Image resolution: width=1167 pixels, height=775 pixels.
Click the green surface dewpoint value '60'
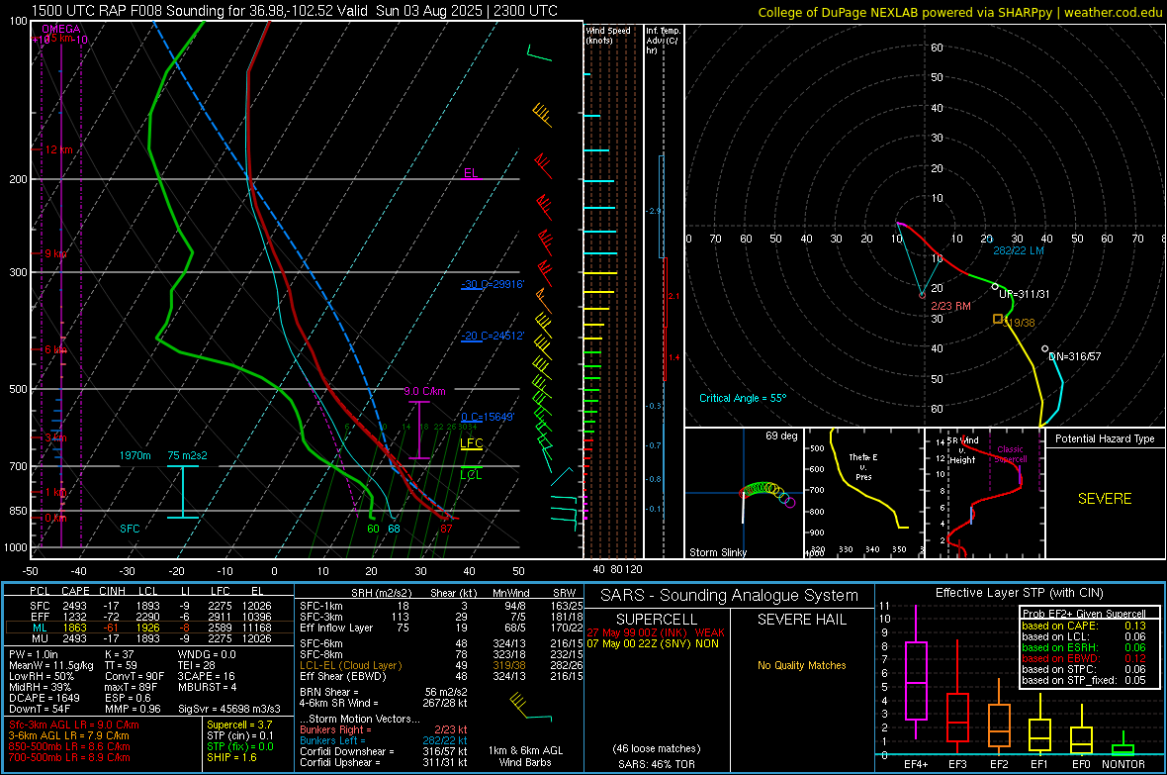click(373, 529)
